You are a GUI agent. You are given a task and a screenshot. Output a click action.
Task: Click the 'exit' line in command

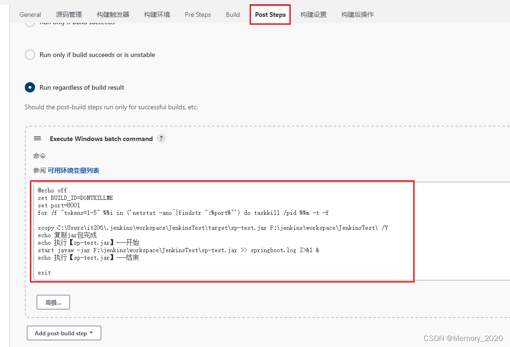[x=44, y=273]
